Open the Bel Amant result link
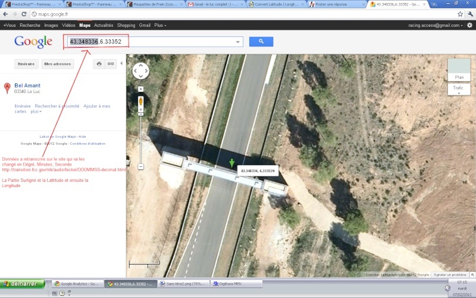This screenshot has width=476, height=298. pyautogui.click(x=27, y=85)
